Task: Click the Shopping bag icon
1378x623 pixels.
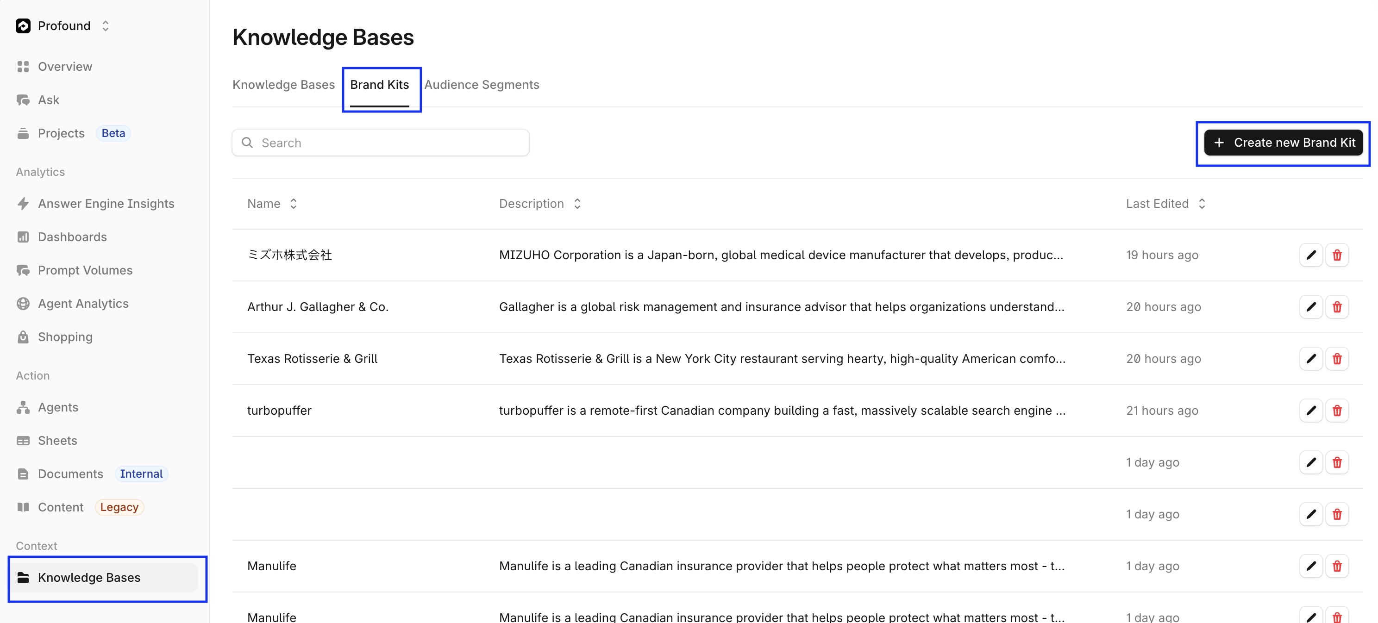Action: [x=23, y=337]
